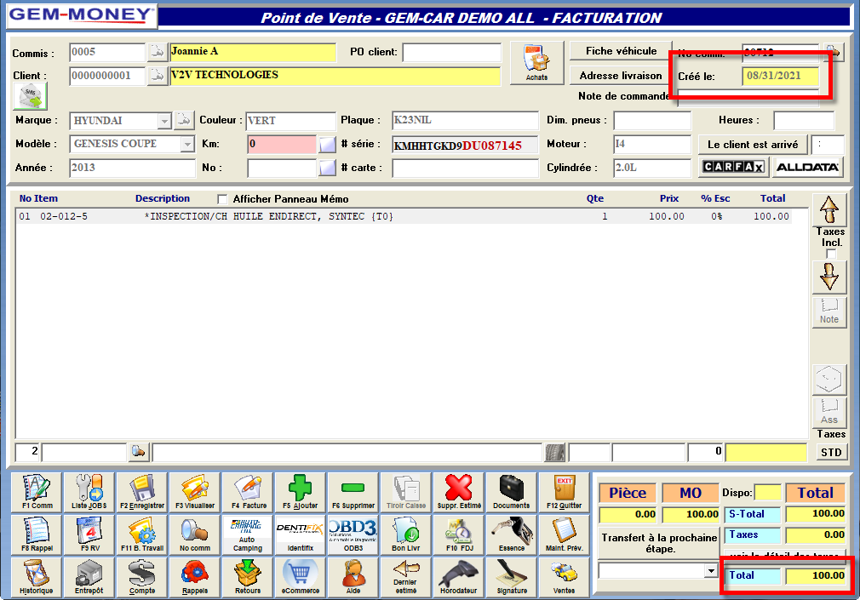
Task: Save with the F2 Enregistrer icon
Action: click(x=142, y=492)
